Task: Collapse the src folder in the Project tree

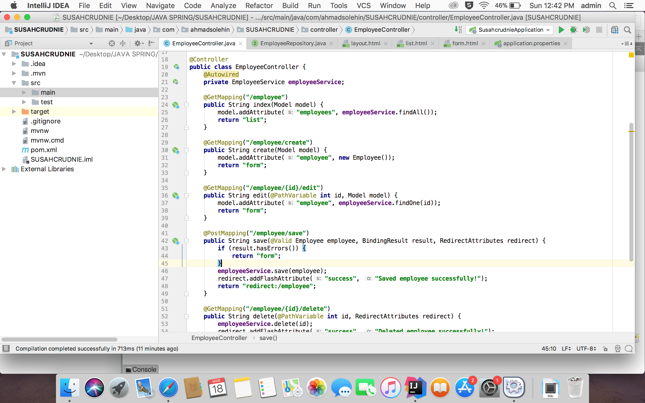Action: click(14, 83)
